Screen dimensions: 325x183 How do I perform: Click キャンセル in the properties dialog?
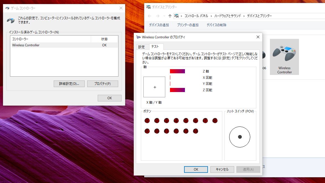(x=222, y=169)
